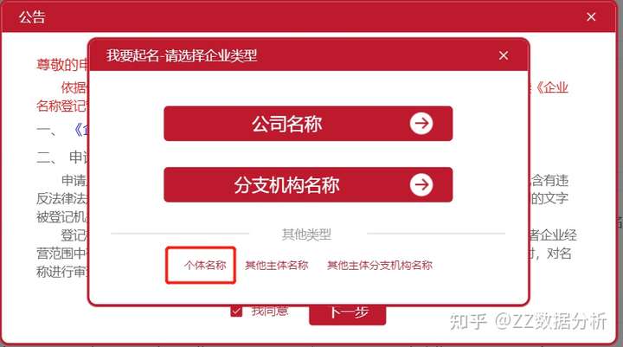Image resolution: width=623 pixels, height=347 pixels.
Task: Click the 我同意 label text
Action: click(270, 311)
